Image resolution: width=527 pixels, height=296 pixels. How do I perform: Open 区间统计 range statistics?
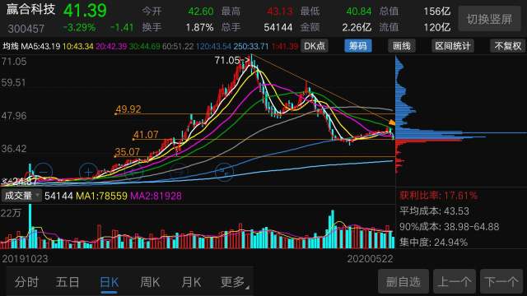point(453,46)
